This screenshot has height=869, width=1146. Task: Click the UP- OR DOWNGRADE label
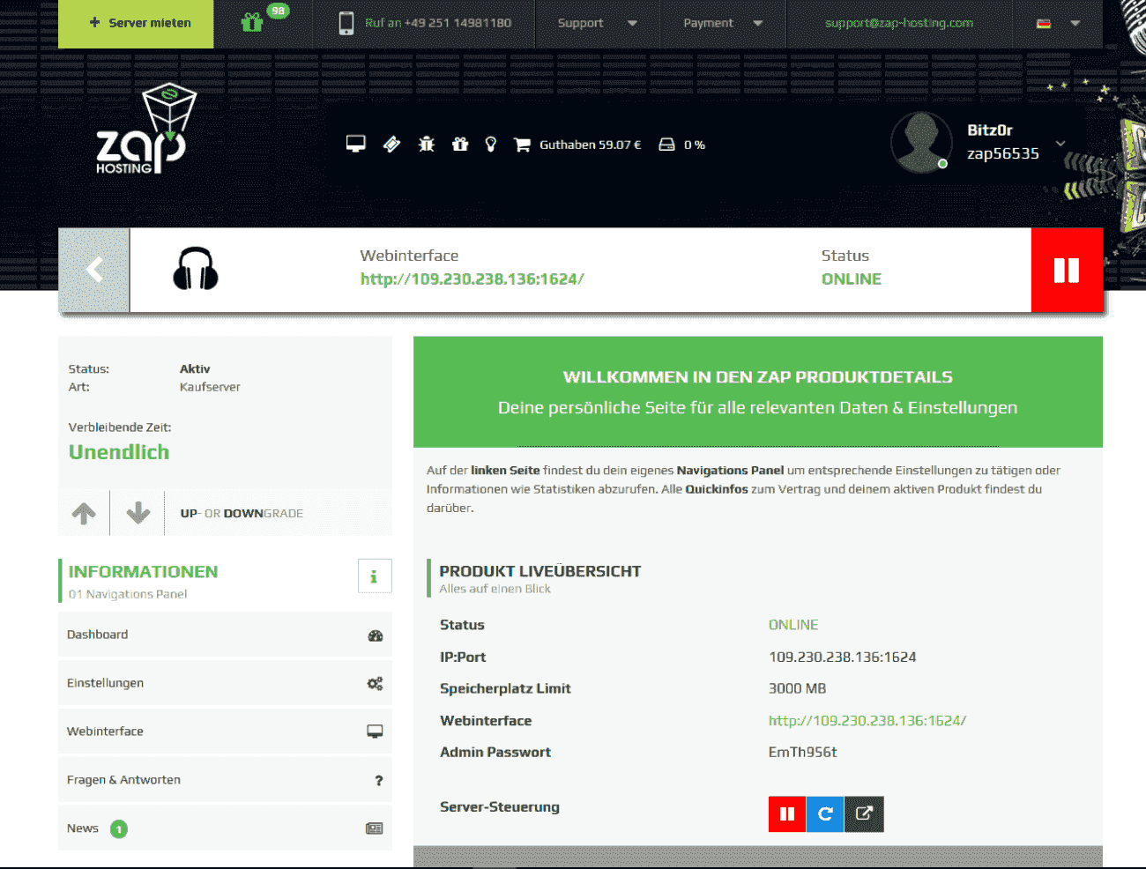[x=242, y=513]
